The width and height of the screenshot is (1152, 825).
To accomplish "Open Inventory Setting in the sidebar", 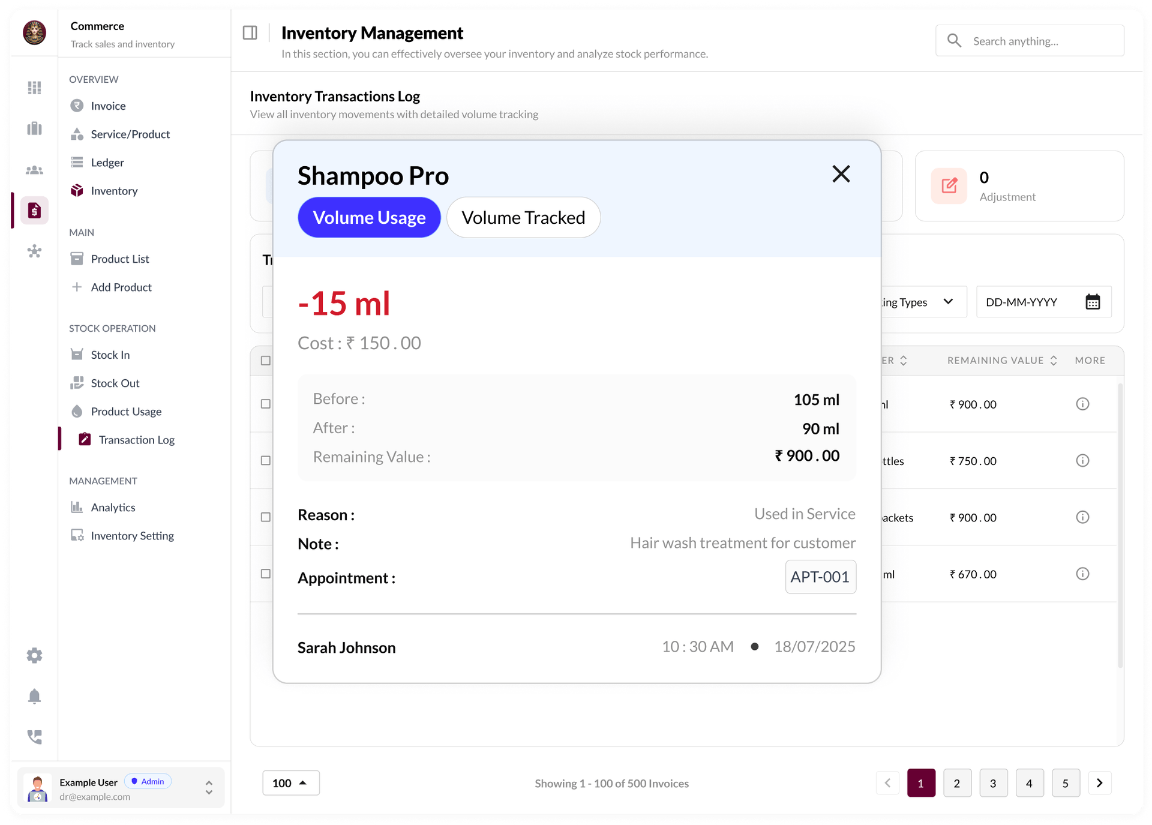I will click(131, 535).
